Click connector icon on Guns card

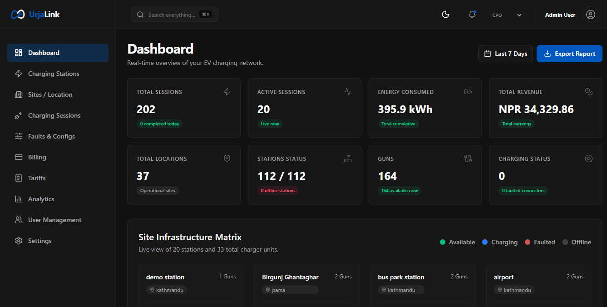point(468,158)
